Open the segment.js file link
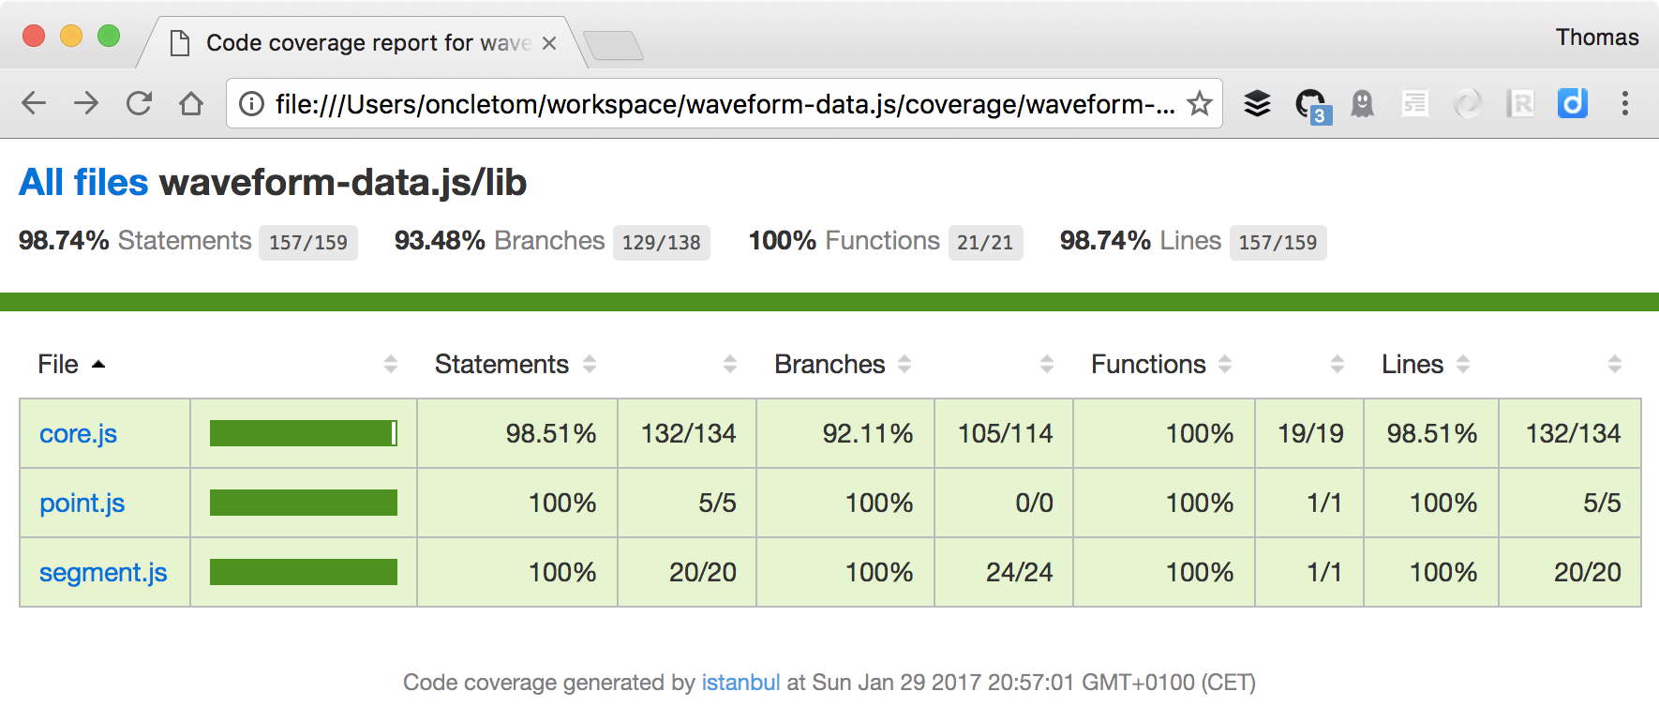Viewport: 1659px width, 722px height. (x=103, y=572)
